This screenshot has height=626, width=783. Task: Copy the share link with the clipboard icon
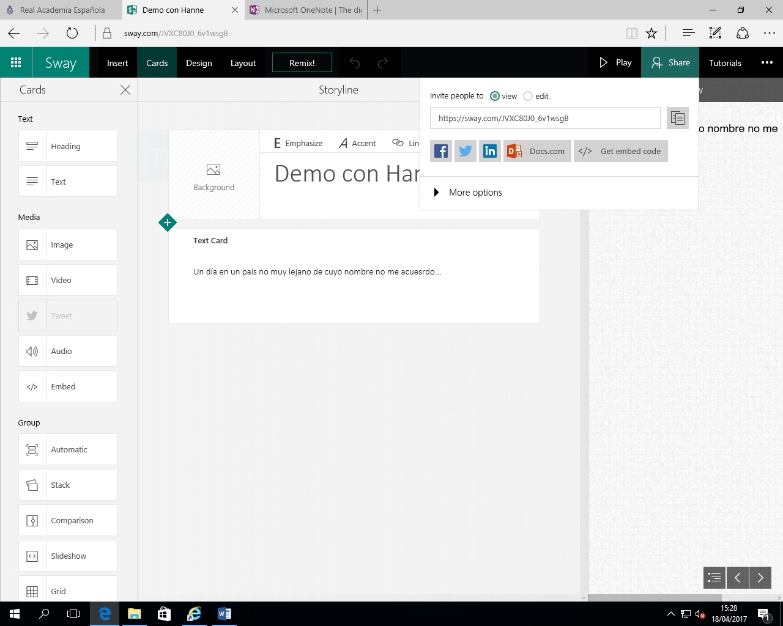click(677, 118)
